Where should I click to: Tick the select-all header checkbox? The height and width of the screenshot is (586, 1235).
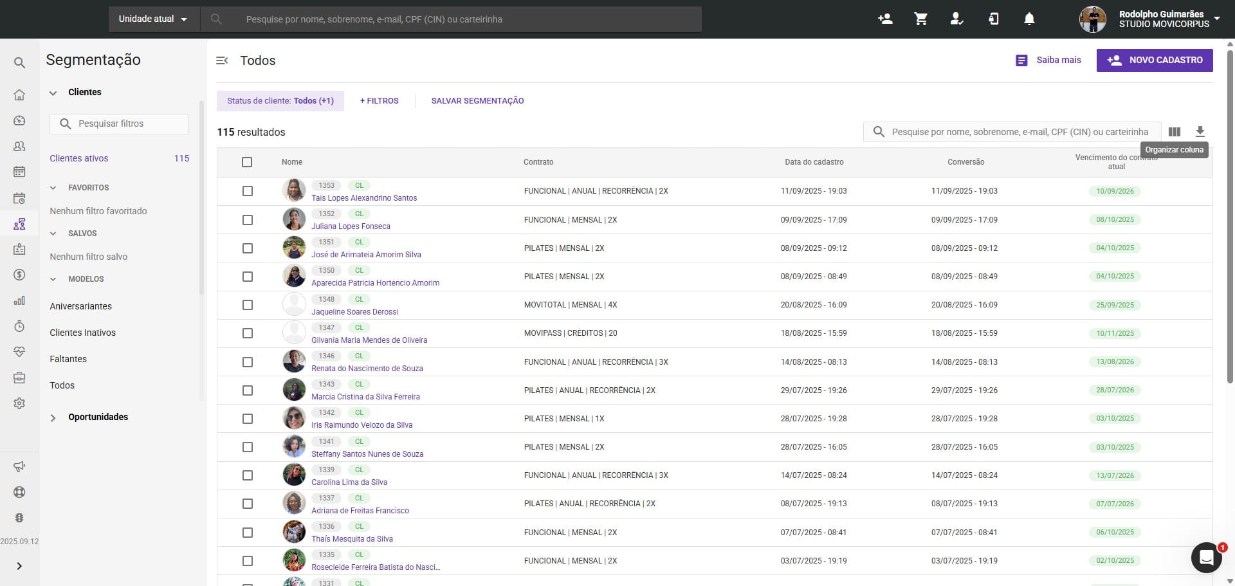pyautogui.click(x=247, y=162)
